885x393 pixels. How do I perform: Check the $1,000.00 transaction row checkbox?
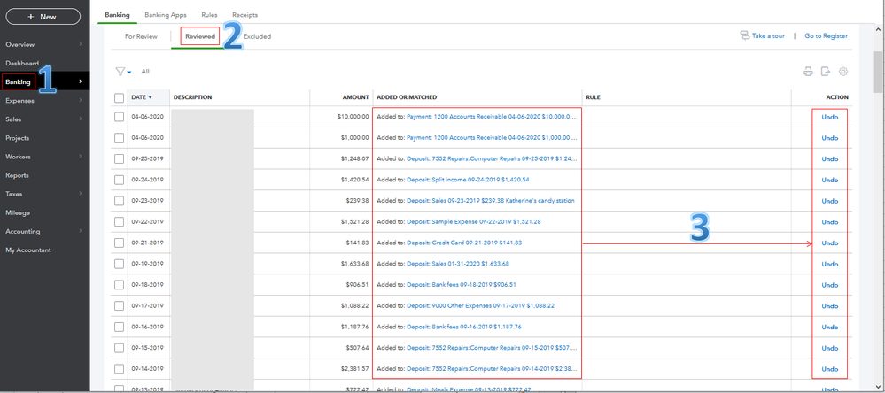click(119, 137)
